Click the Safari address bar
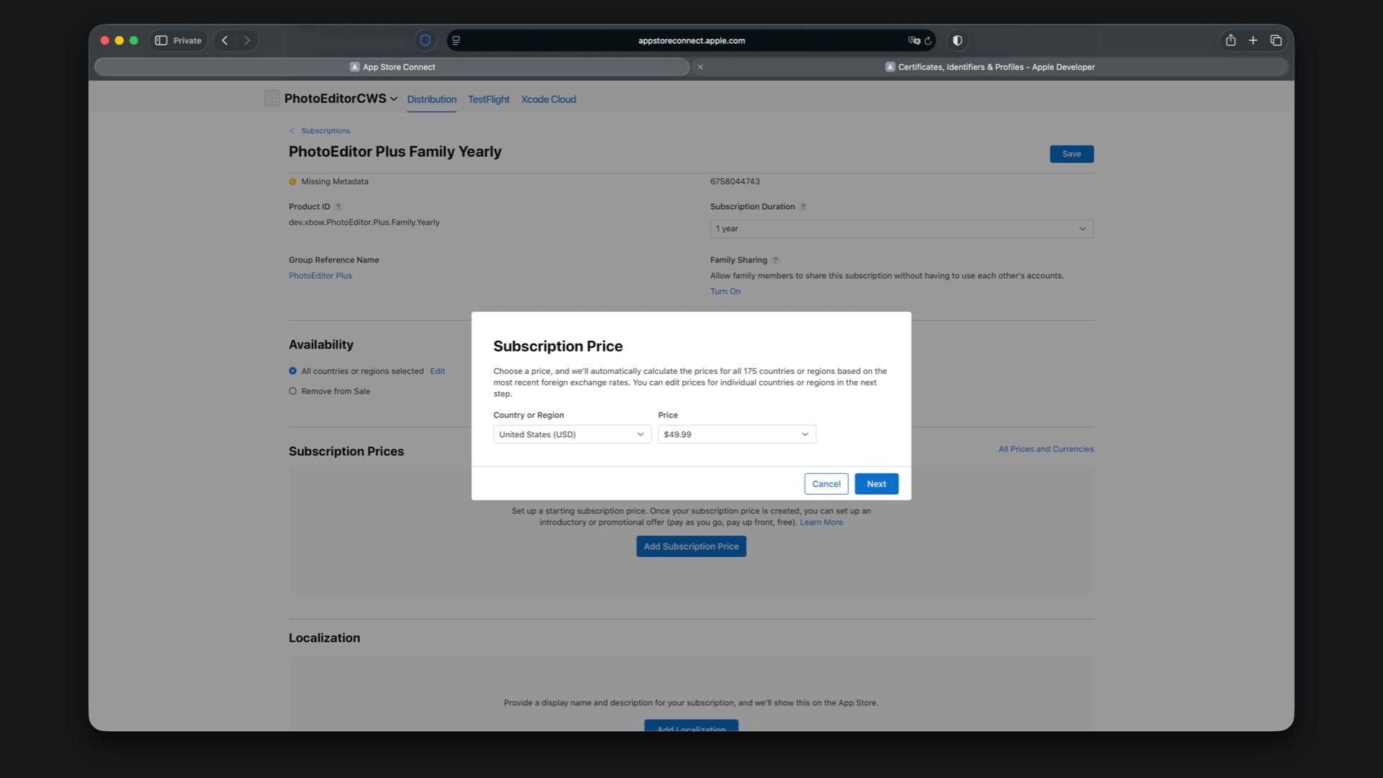This screenshot has width=1383, height=778. 691,40
